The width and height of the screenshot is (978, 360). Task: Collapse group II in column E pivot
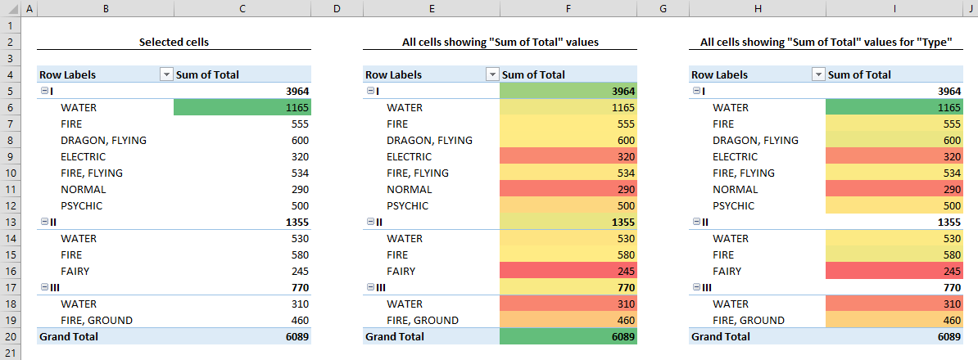click(x=370, y=222)
